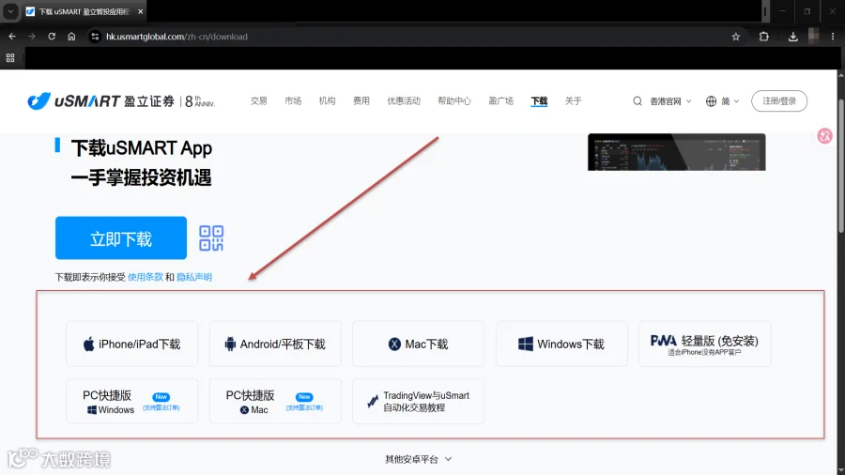845x475 pixels.
Task: Click the page vertical scrollbar thumb
Action: (840, 166)
